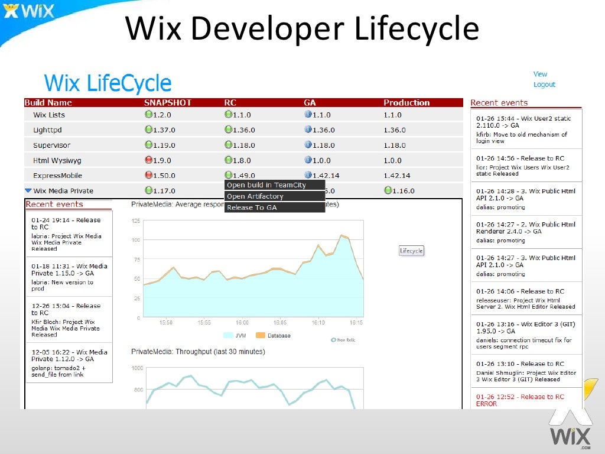The height and width of the screenshot is (454, 605).
Task: Open event 12-05 16:22 Wix Media Private 1.12.0
Action: point(69,363)
